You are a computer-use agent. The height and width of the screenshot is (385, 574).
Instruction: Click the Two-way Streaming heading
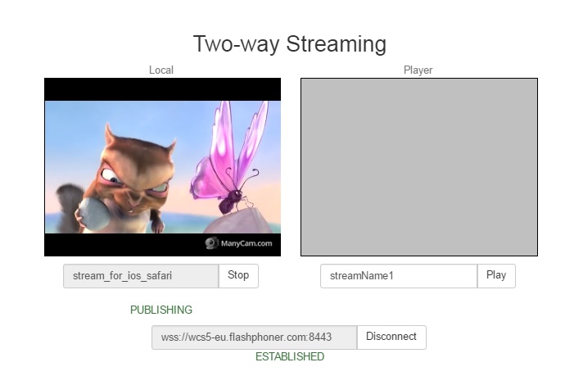click(x=290, y=44)
